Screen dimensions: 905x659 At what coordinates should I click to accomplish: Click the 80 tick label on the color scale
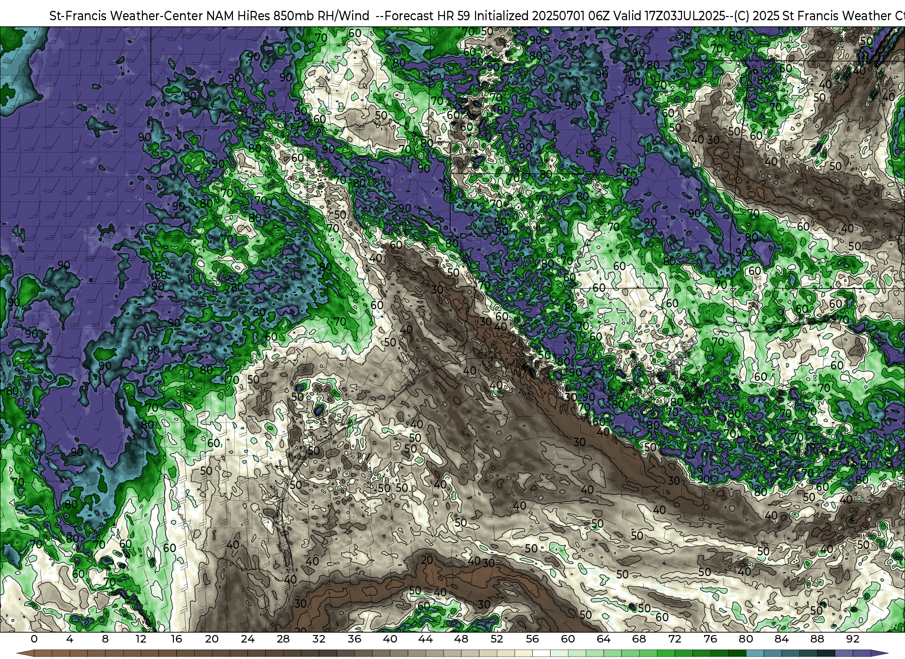[x=746, y=639]
